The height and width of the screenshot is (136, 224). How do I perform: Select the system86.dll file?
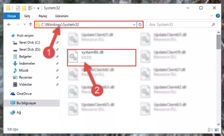pyautogui.click(x=102, y=58)
